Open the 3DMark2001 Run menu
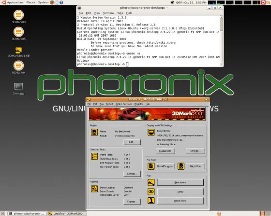271x216 pixels. 102,104
